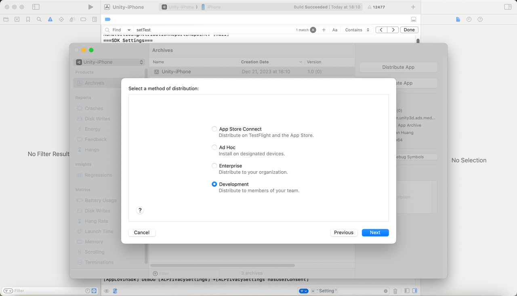Go to the next find match
This screenshot has height=296, width=517.
click(393, 30)
